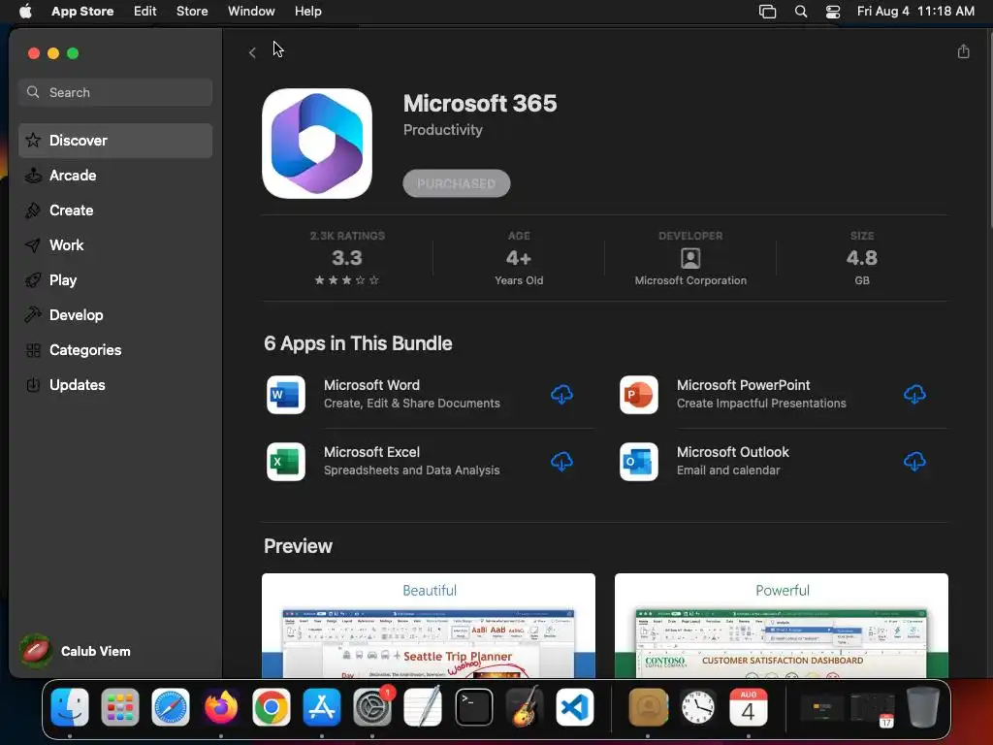This screenshot has height=745, width=993.
Task: Select Categories in the sidebar
Action: 115,349
